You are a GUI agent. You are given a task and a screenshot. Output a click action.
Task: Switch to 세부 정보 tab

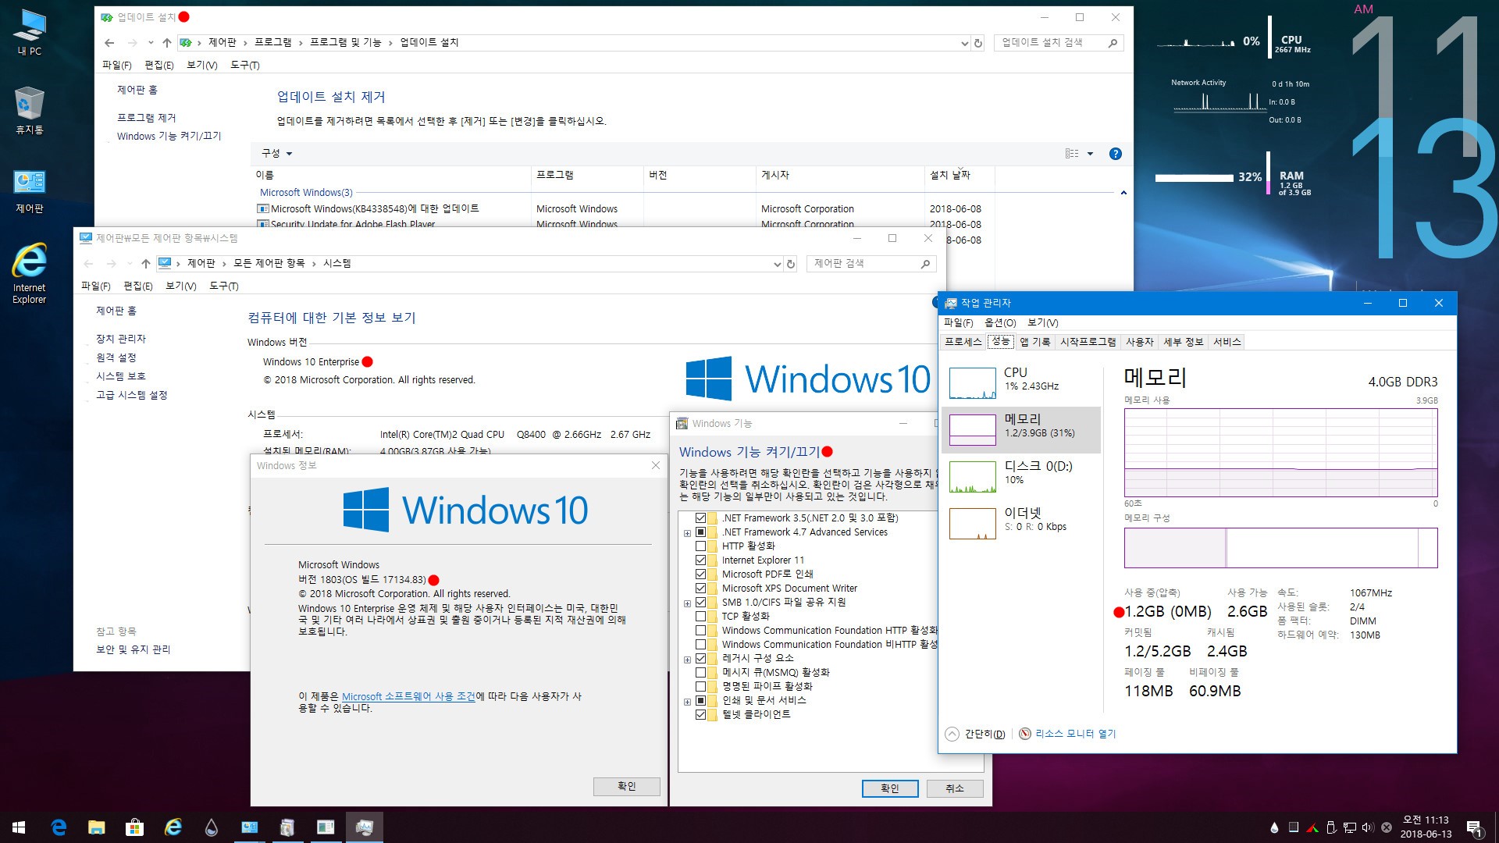(x=1184, y=342)
